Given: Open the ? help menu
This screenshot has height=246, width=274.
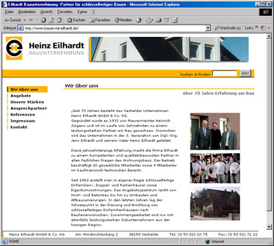Looking at the screenshot, I should pyautogui.click(x=93, y=12).
